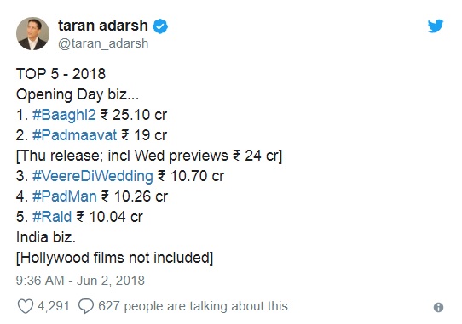Open the #VeereDiWedding hashtag

[93, 176]
